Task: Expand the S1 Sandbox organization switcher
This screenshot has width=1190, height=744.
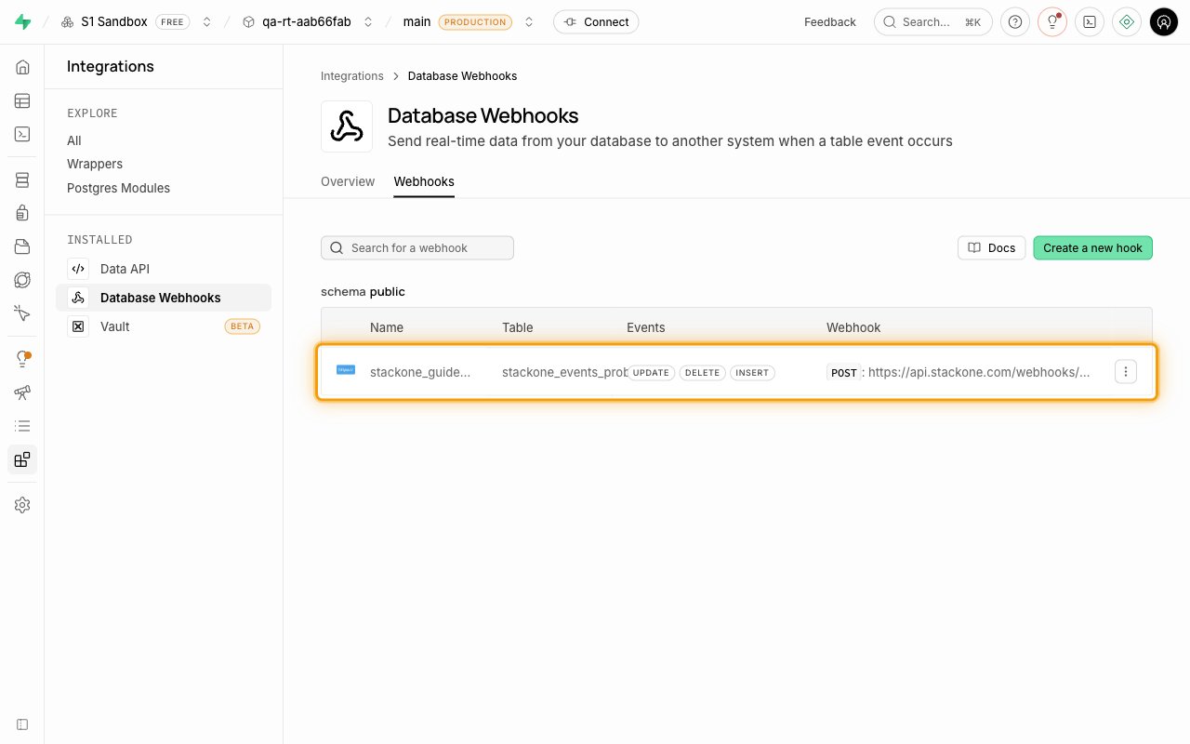Action: click(x=206, y=22)
